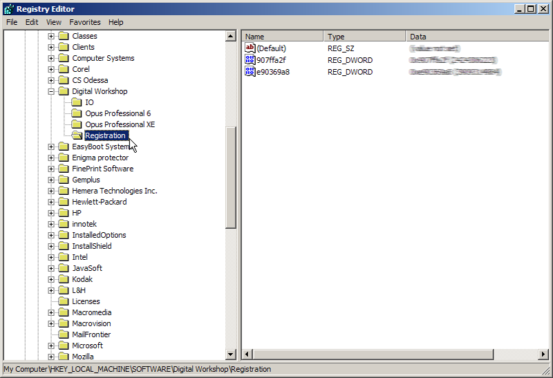Expand the Microsoft key
The width and height of the screenshot is (553, 378).
point(51,346)
